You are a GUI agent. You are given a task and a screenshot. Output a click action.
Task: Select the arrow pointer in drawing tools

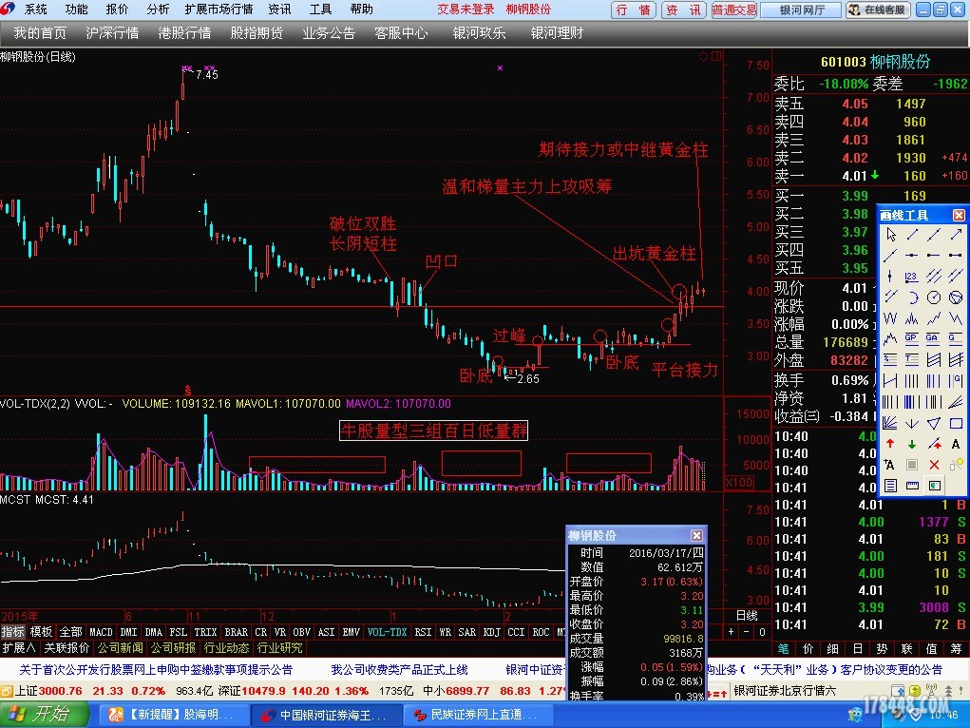coord(890,234)
